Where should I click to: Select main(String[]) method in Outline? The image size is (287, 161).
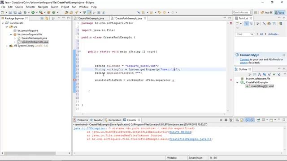click(260, 86)
